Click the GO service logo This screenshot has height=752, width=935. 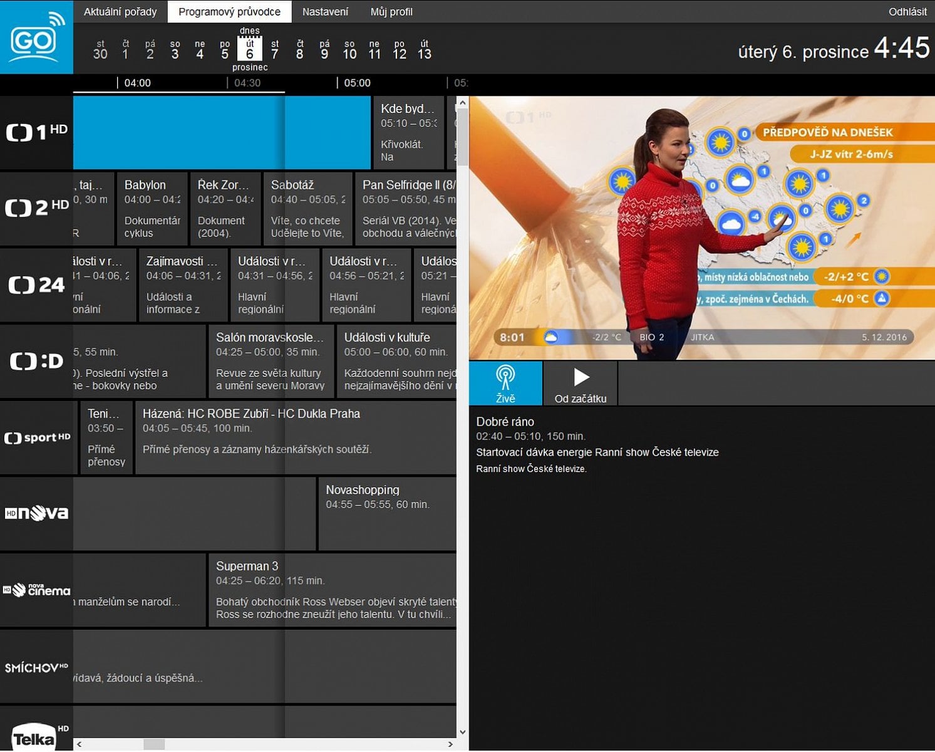36,36
